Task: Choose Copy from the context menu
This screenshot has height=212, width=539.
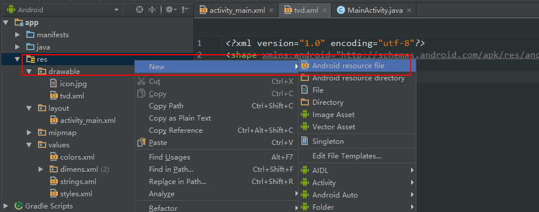Action: point(217,94)
